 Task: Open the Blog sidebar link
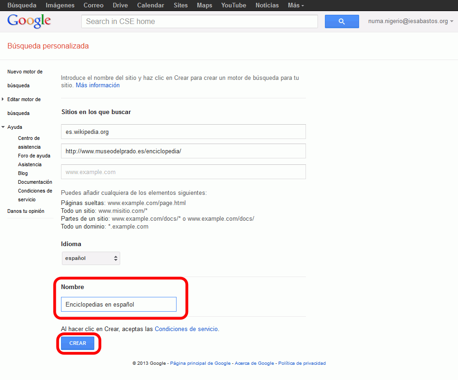pos(23,173)
